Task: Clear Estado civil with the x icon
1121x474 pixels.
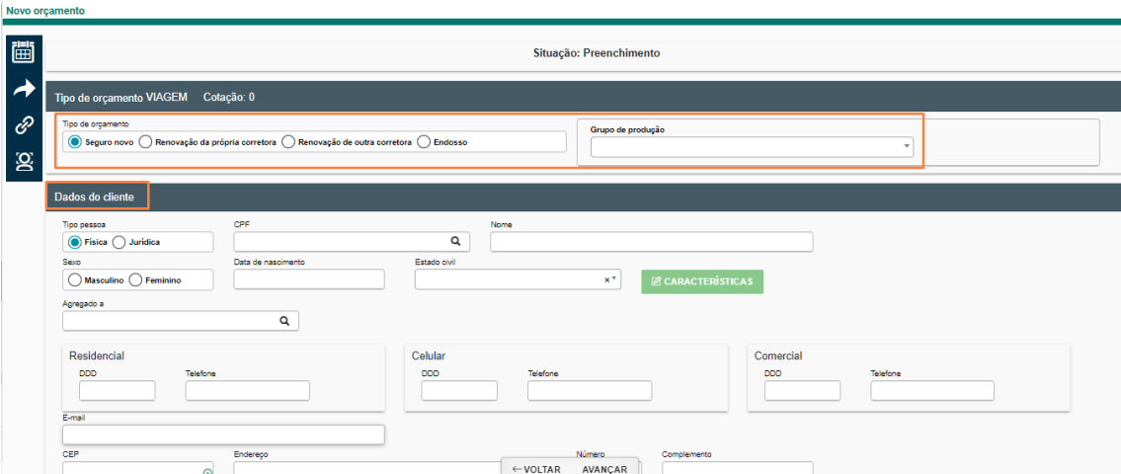Action: coord(607,279)
